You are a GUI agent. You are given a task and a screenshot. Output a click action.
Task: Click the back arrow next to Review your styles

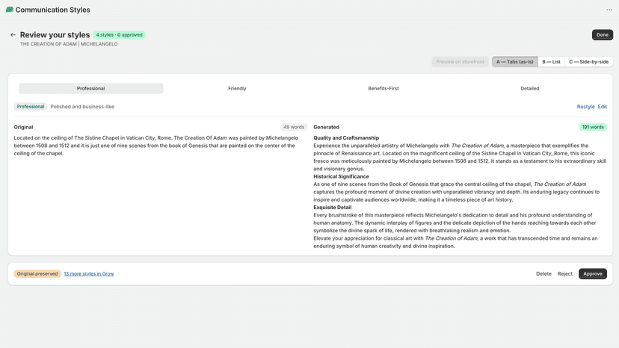point(13,34)
